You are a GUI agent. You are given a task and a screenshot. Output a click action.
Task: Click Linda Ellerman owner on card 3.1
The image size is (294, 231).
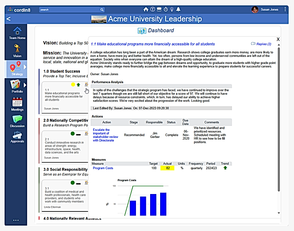52,207
